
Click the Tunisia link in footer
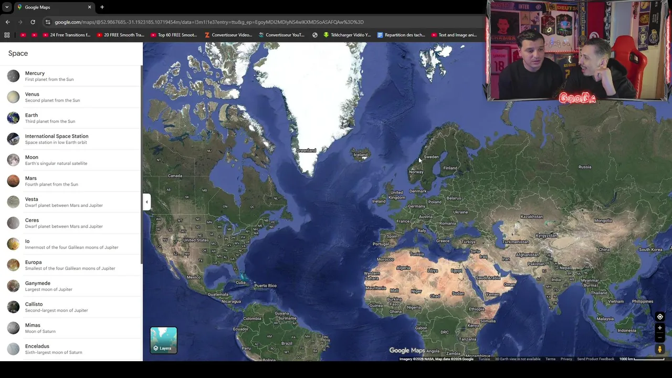pyautogui.click(x=484, y=359)
